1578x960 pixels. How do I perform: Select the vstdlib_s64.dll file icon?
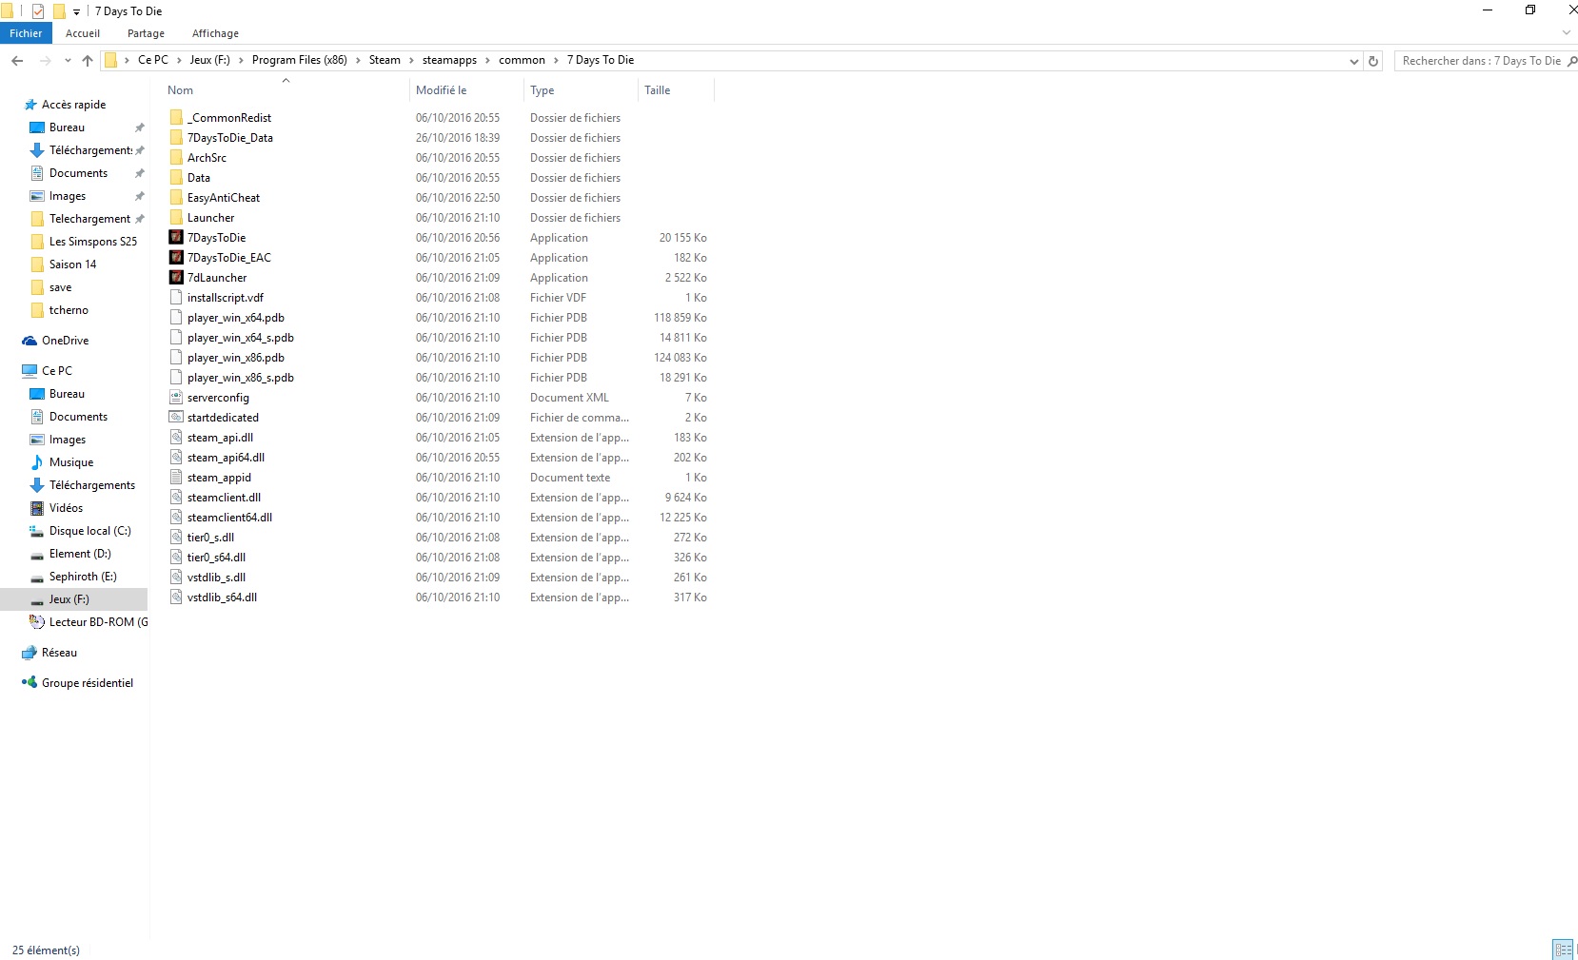tap(176, 598)
